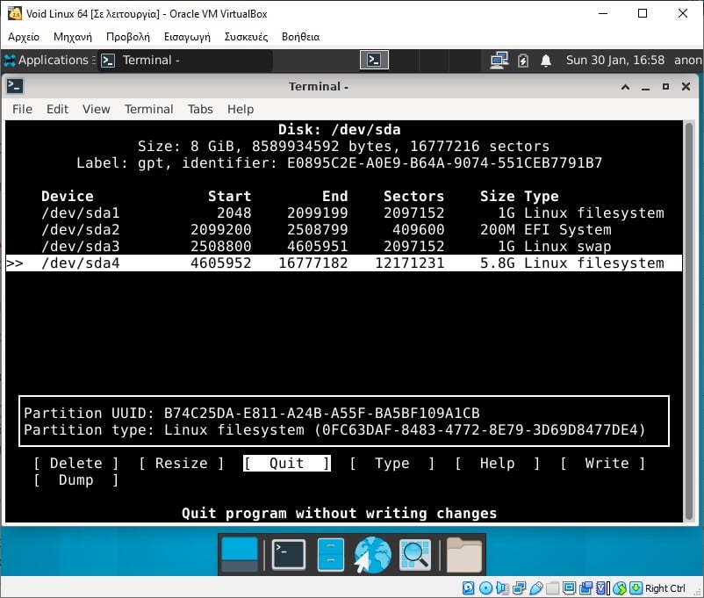
Task: Click the optical disc icon in VirtualBox status bar
Action: click(486, 587)
